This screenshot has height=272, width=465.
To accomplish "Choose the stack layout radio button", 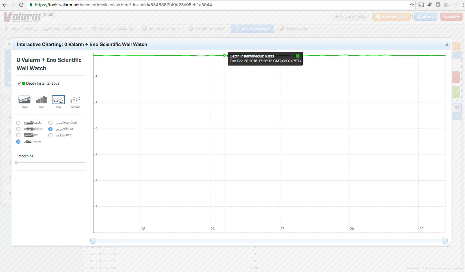I will (18, 123).
